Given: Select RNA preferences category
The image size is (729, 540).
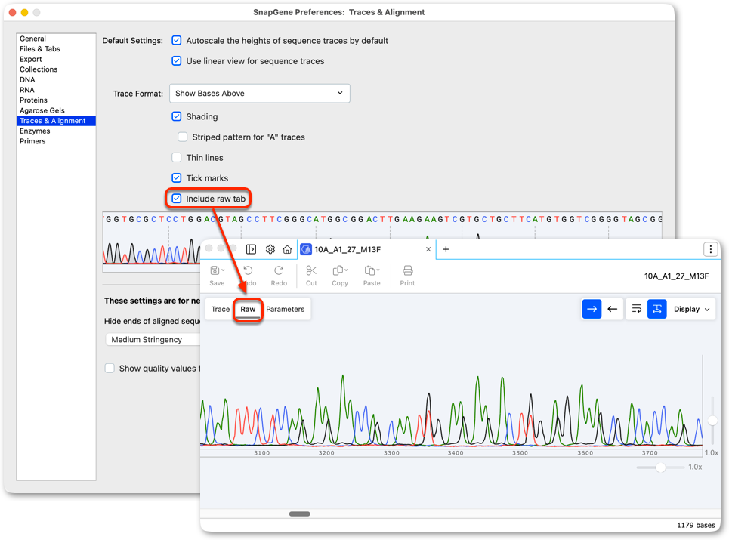Looking at the screenshot, I should (56, 90).
